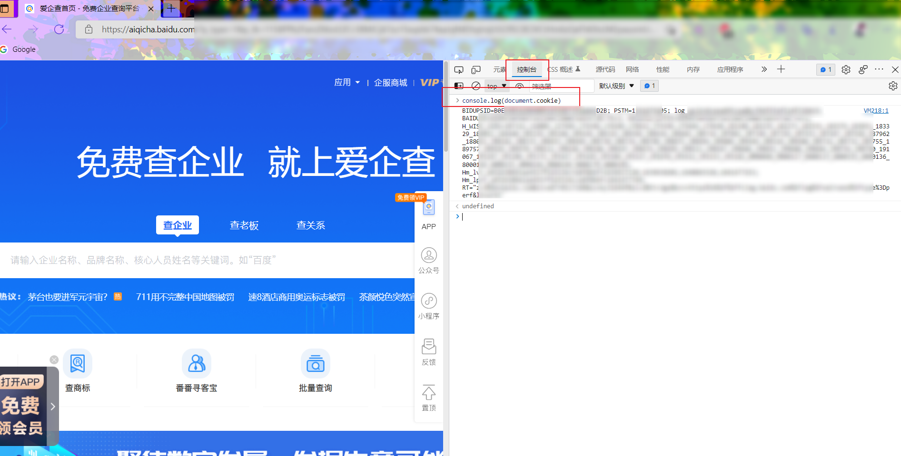Click the plus icon to add DevTools tool
The image size is (901, 456).
pos(781,69)
